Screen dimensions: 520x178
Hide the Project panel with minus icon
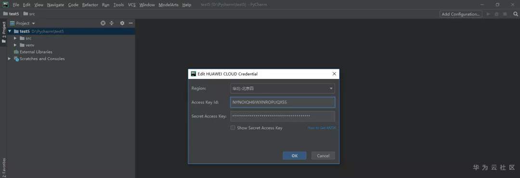click(x=130, y=23)
